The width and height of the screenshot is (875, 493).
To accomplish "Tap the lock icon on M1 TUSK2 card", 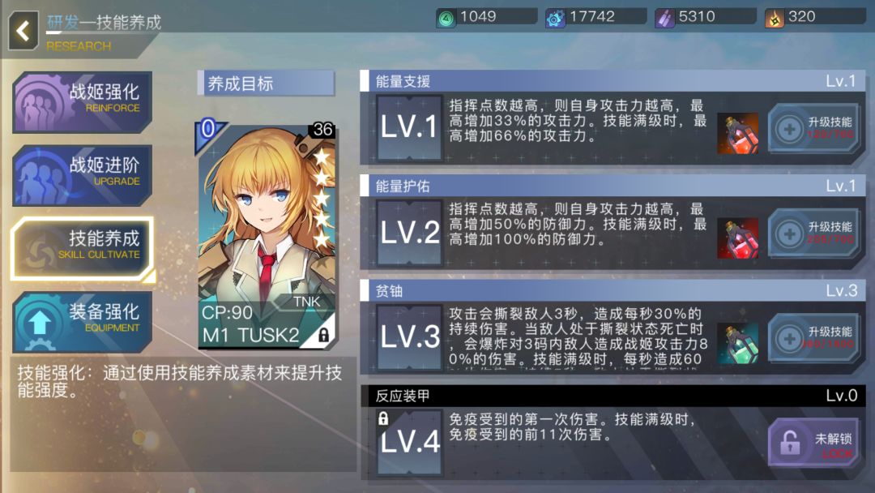I will pos(323,334).
